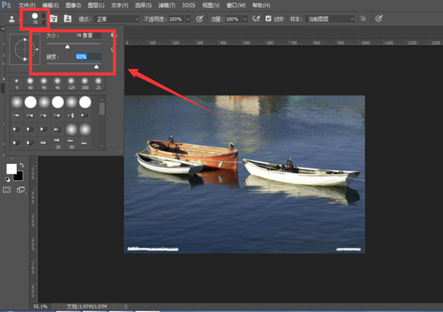Change screen mode icon

(x=21, y=190)
